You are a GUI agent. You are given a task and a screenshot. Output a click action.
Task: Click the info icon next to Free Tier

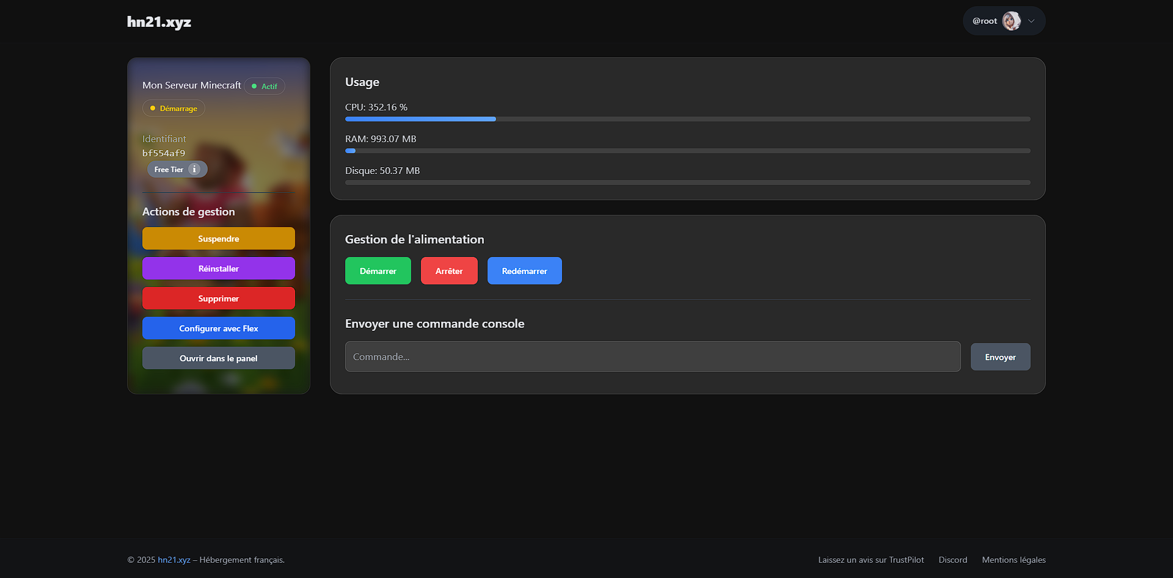click(194, 169)
